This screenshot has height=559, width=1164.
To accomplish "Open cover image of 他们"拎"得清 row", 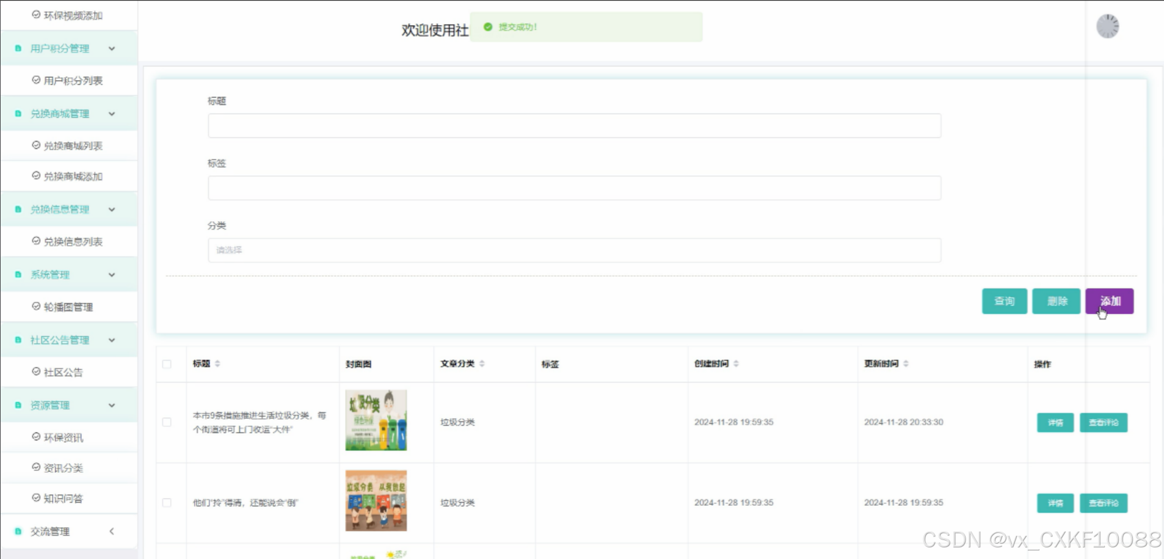I will [x=376, y=500].
